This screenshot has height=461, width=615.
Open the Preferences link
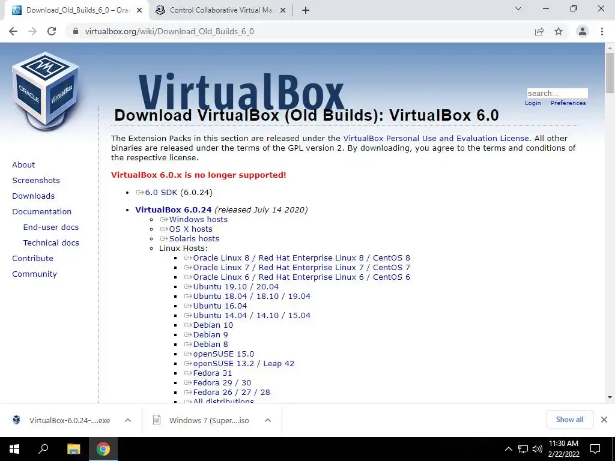[x=568, y=103]
